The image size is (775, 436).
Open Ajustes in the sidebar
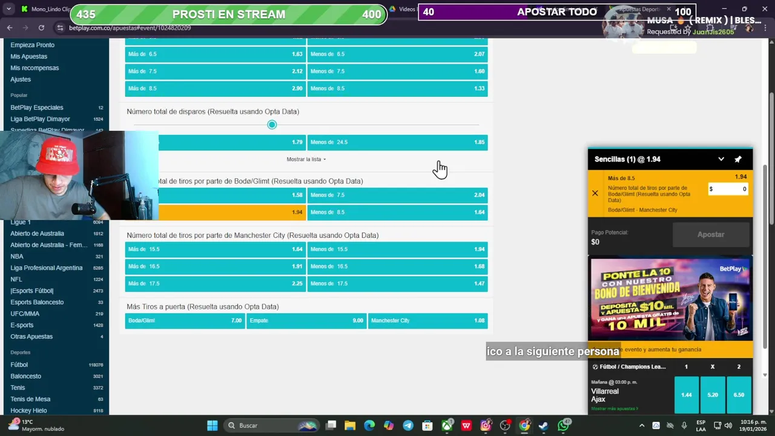(x=21, y=79)
